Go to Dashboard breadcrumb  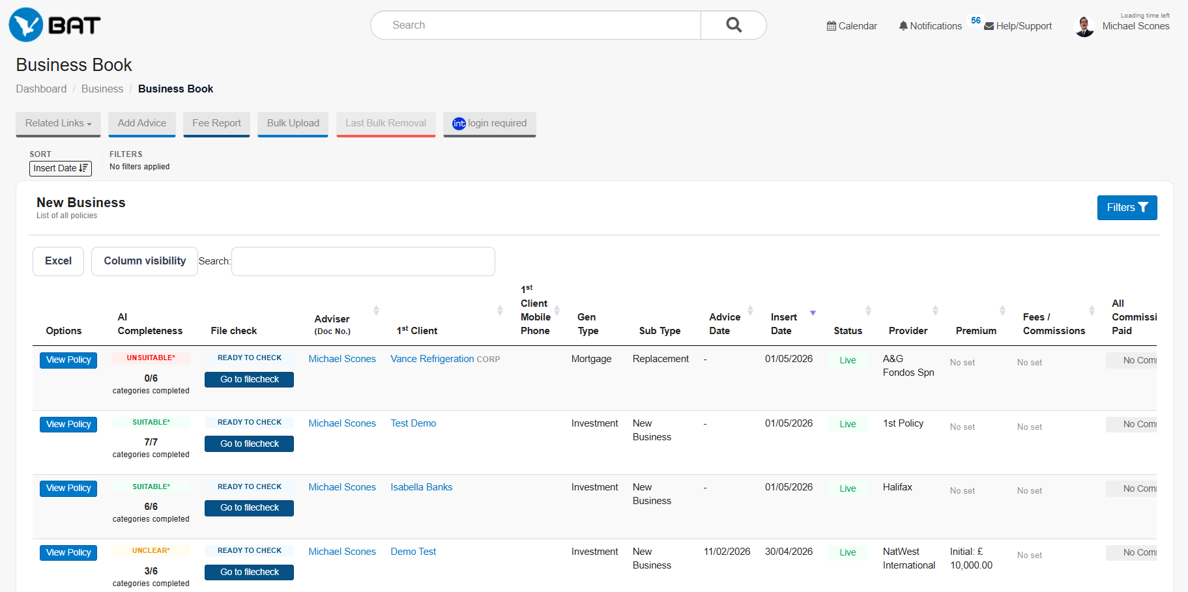tap(41, 89)
